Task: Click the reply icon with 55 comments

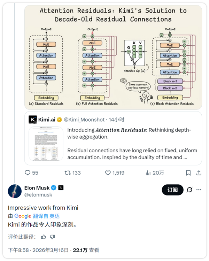Action: point(28,172)
